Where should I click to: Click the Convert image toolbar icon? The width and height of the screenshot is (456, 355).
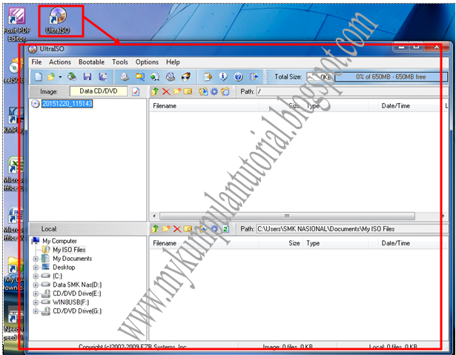155,77
